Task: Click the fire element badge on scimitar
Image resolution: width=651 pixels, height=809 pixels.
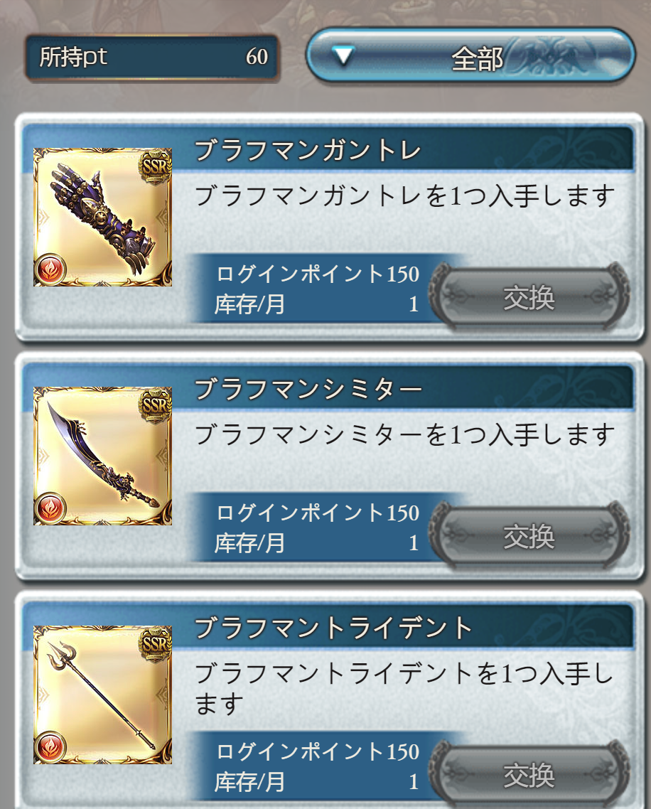Action: pos(50,508)
